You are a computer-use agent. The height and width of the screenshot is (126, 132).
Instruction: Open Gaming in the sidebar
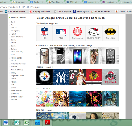(13, 40)
